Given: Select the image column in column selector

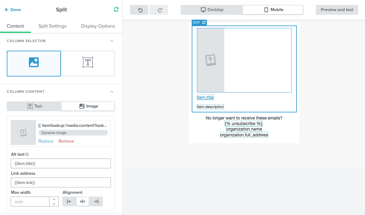Looking at the screenshot, I should tap(34, 63).
